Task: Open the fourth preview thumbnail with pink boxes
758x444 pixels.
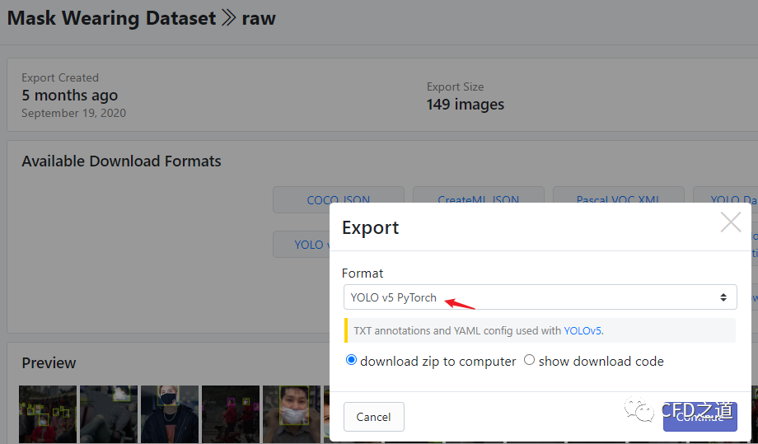Action: (x=230, y=414)
